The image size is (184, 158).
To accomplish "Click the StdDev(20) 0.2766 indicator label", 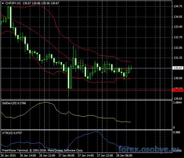I will coord(14,103).
